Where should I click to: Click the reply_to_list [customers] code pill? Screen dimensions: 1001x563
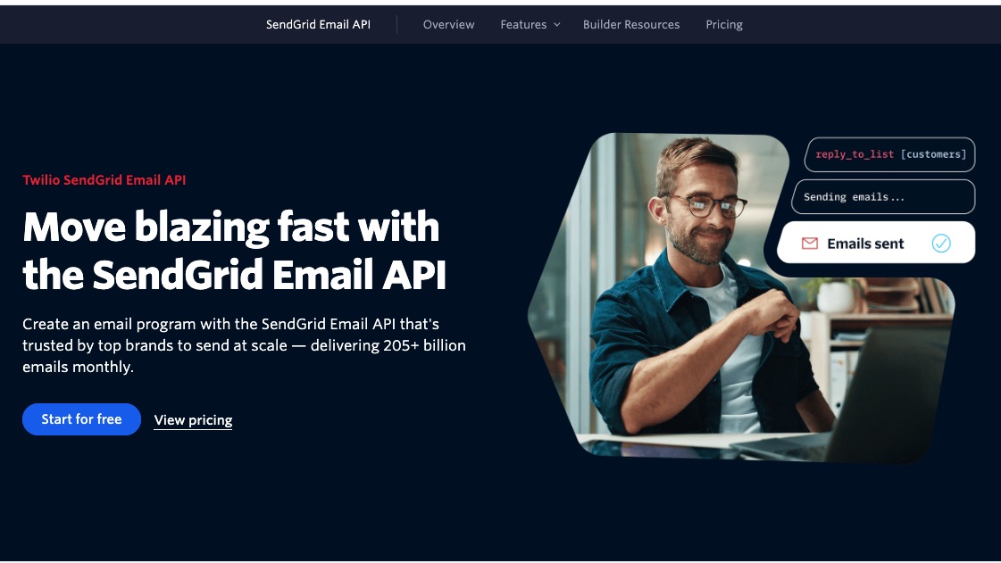point(890,155)
